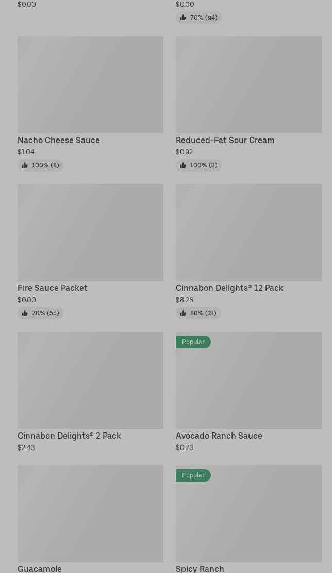This screenshot has width=332, height=573.
Task: Click the Nacho Cheese Sauce title text
Action: click(59, 140)
